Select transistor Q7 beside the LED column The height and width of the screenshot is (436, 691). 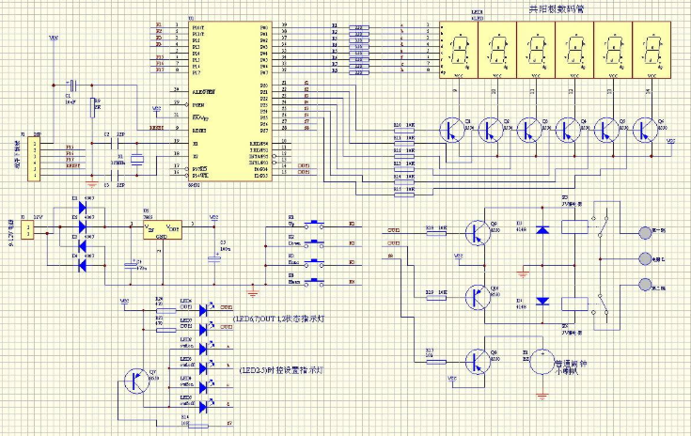[x=137, y=381]
